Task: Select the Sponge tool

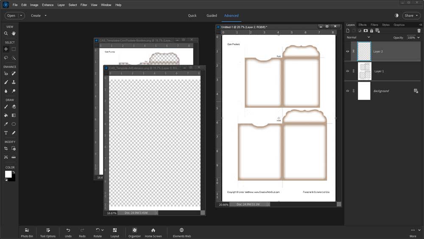Action: 14,91
